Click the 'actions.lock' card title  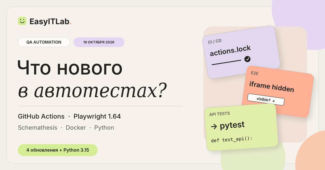tap(230, 51)
